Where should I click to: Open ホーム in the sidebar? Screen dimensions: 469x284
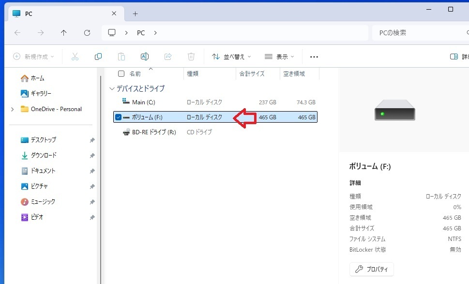tap(32, 78)
